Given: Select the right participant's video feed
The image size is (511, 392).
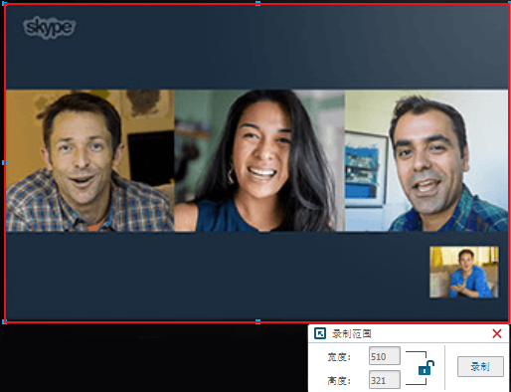Looking at the screenshot, I should tap(426, 160).
